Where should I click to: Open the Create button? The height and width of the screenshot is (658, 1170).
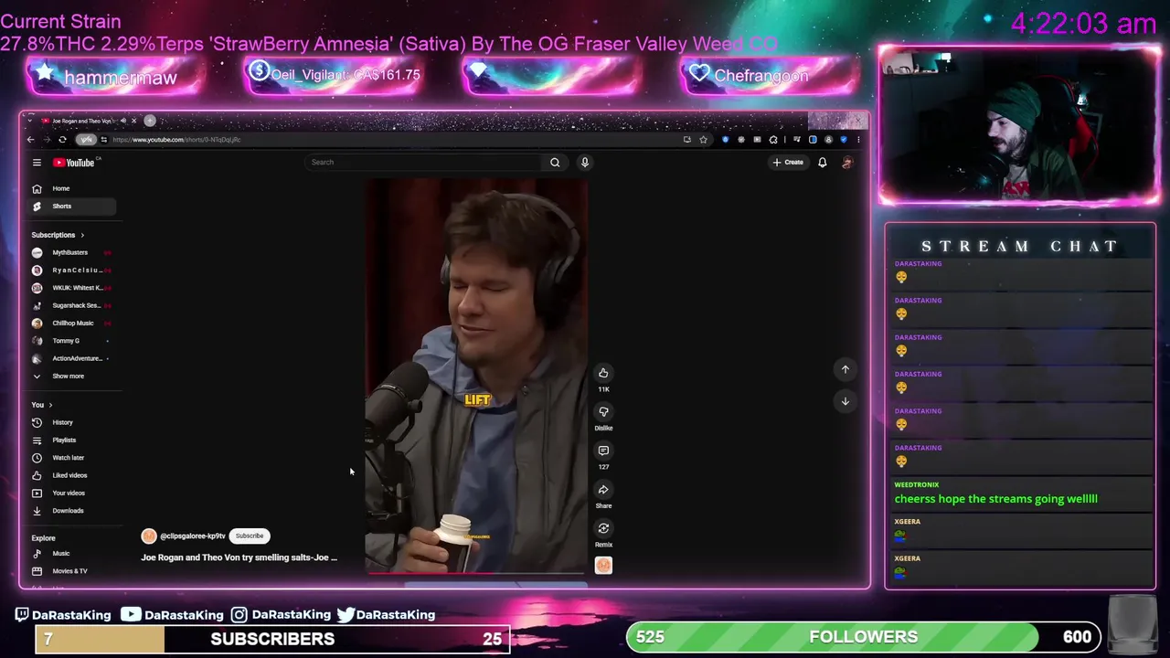788,163
